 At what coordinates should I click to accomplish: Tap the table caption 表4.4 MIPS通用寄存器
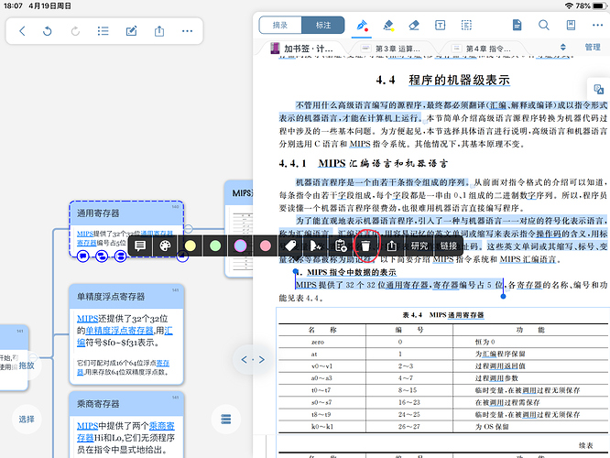(x=443, y=315)
